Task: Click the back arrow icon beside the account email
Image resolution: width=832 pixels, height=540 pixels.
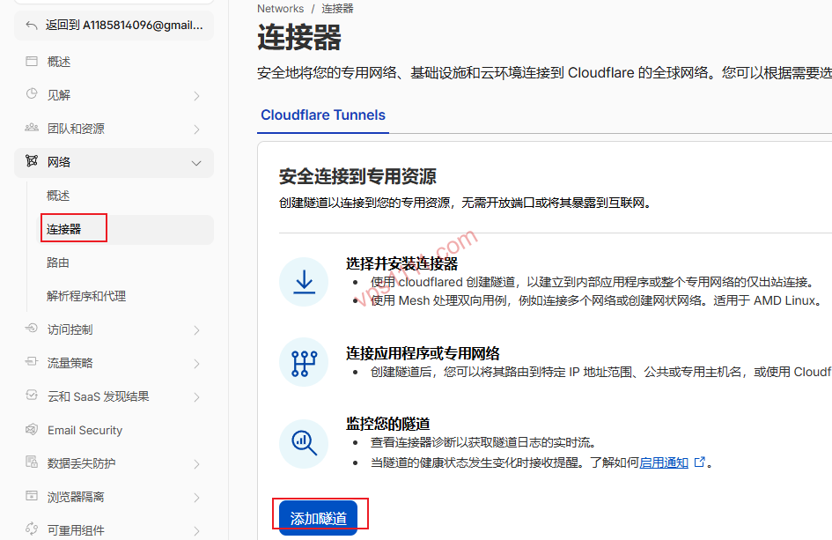Action: [x=32, y=25]
